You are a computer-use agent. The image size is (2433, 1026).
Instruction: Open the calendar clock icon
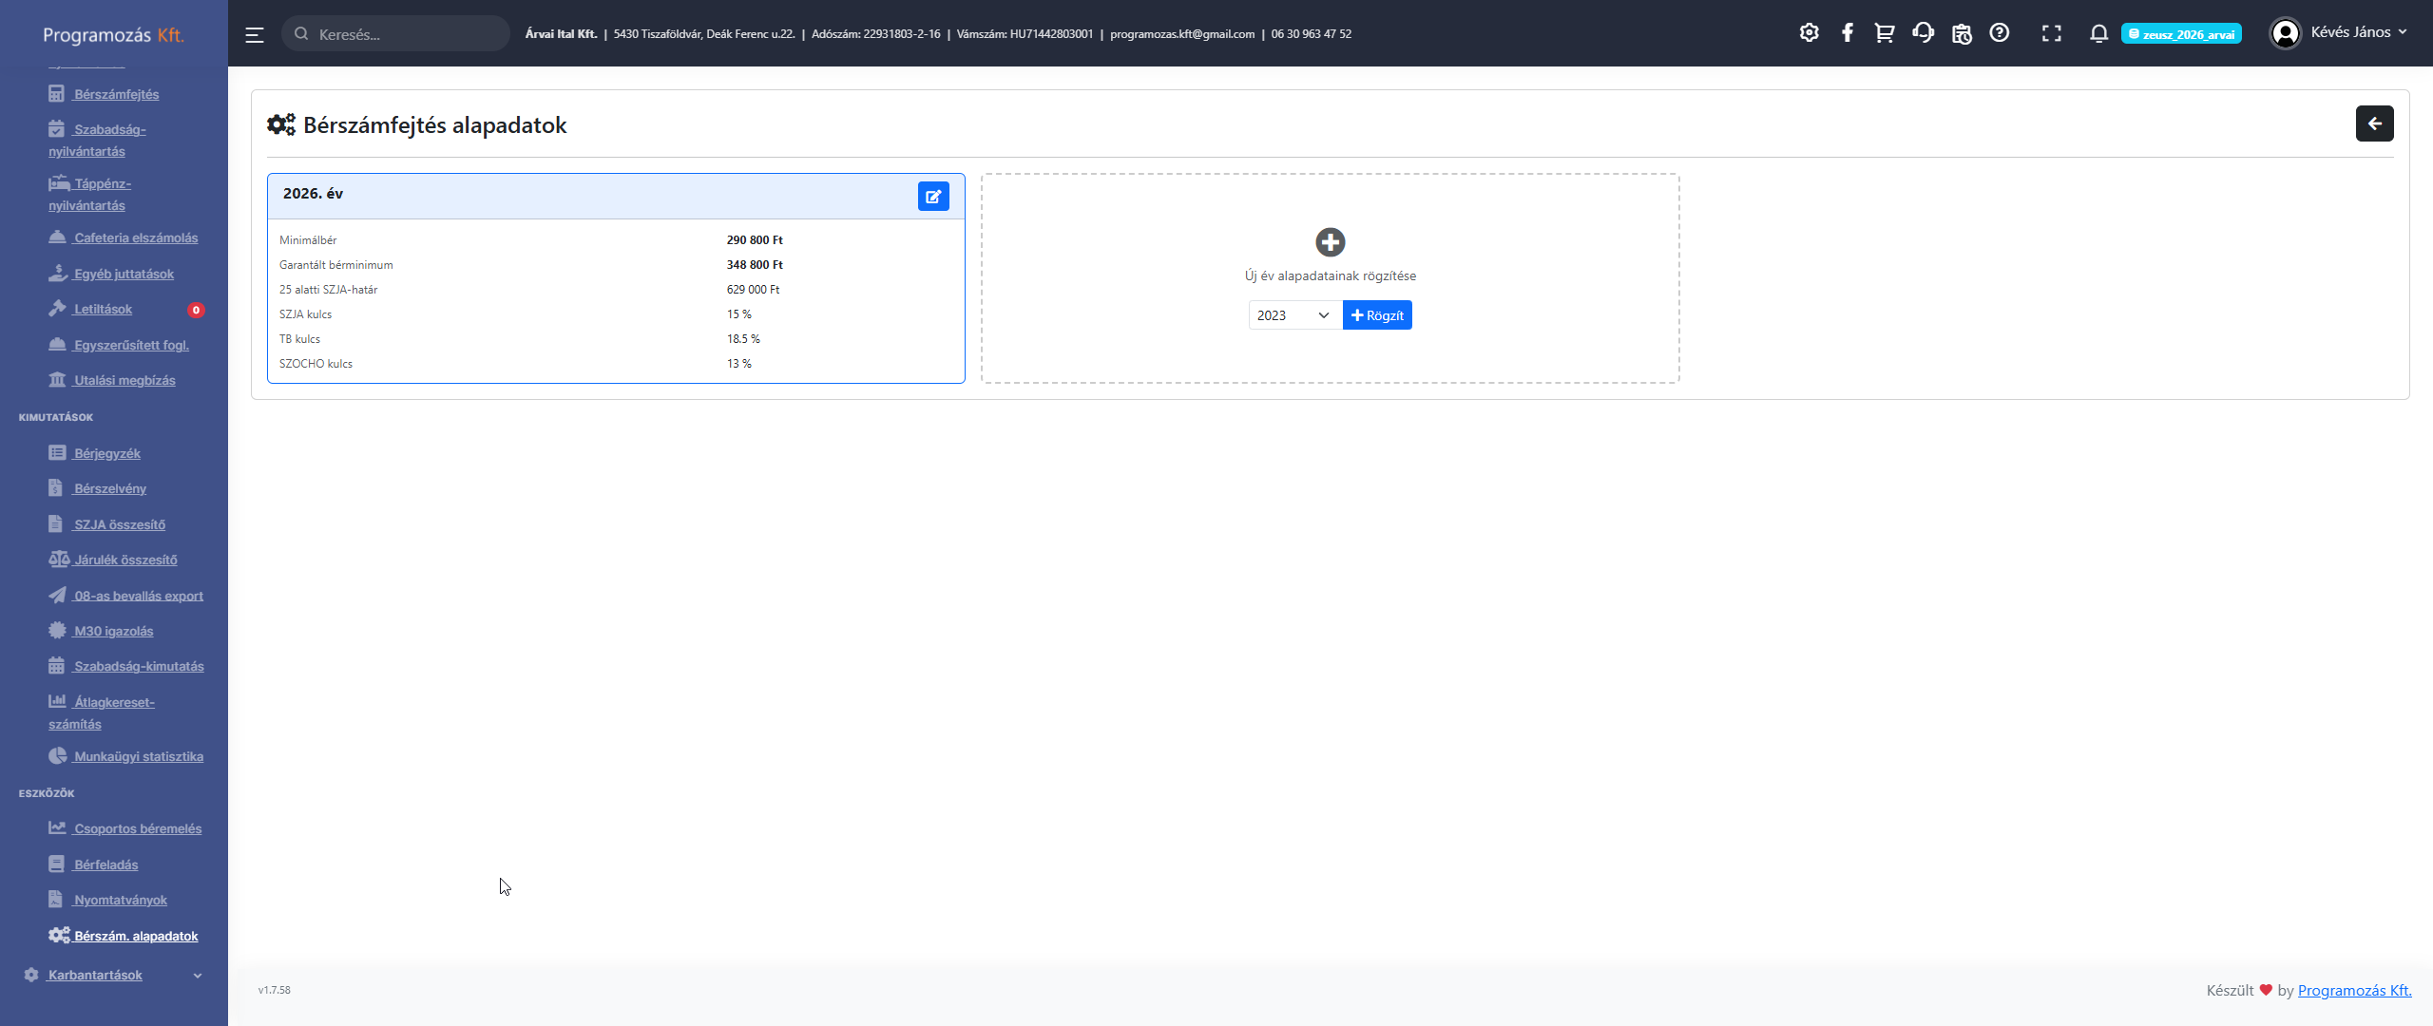point(1962,33)
